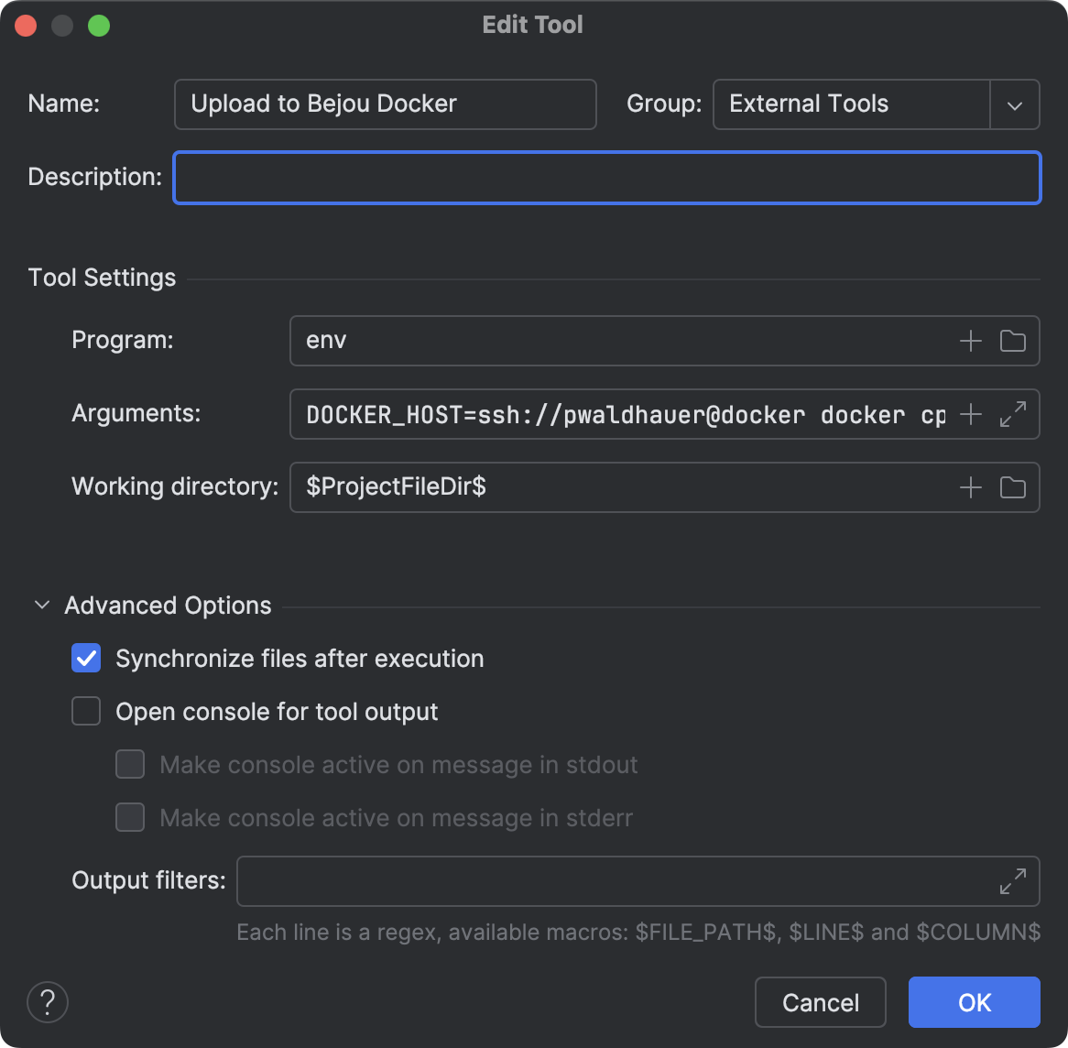Screen dimensions: 1068x1048
Task: Open the Group dropdown arrow
Action: [1014, 104]
